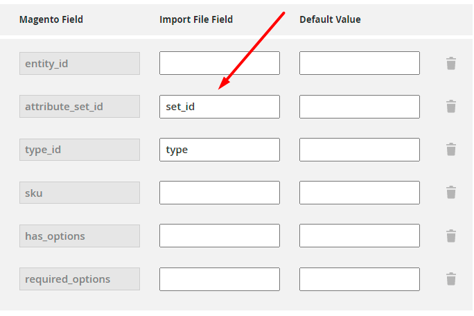Click Default Value field for entity_id
The width and height of the screenshot is (474, 316).
click(360, 63)
